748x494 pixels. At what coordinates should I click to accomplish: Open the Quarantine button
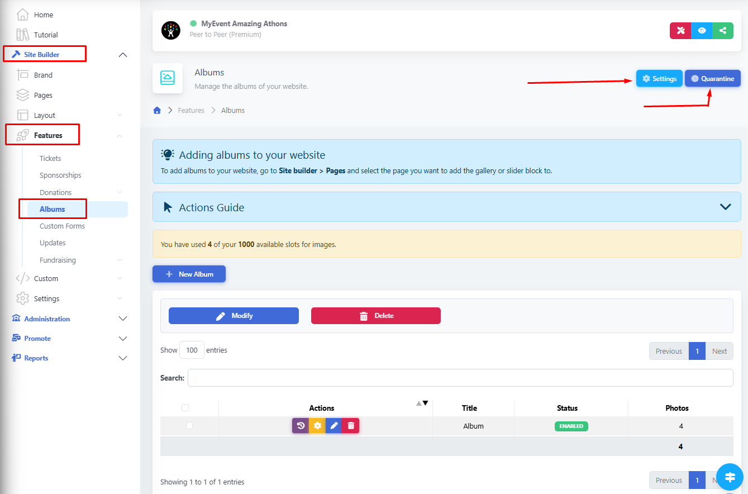(712, 79)
